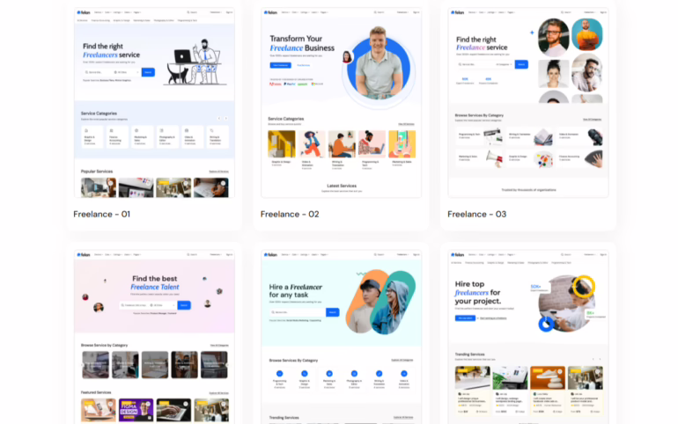Viewport: 678px width, 424px height.
Task: Open Figma Design featured service thumbnail
Action: [x=136, y=410]
